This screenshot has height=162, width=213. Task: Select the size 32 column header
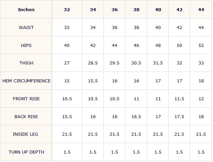point(67,9)
